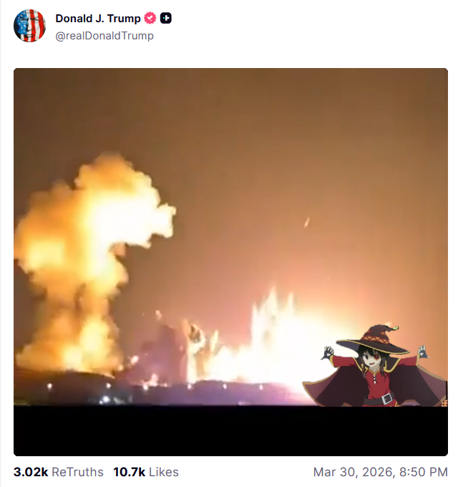Click the white ground lights at bottom left
This screenshot has height=487, width=458.
[x=106, y=399]
